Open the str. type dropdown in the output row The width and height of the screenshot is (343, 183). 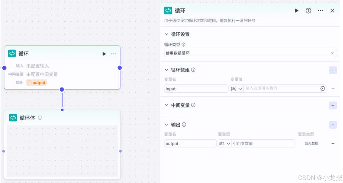(x=225, y=143)
